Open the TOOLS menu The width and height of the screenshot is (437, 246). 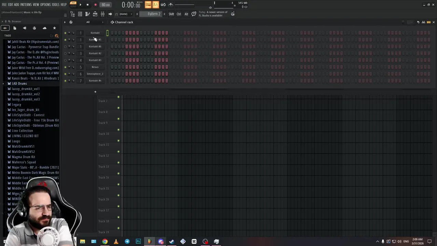click(x=55, y=5)
